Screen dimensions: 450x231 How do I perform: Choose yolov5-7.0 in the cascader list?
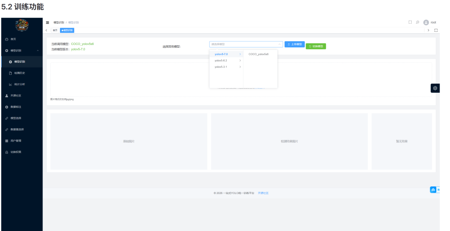click(x=226, y=54)
